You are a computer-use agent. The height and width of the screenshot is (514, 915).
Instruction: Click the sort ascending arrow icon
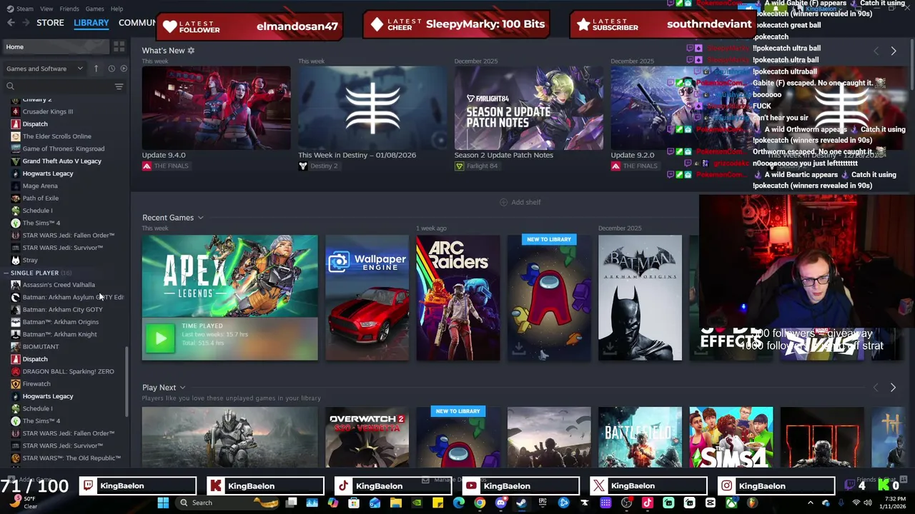click(x=97, y=69)
